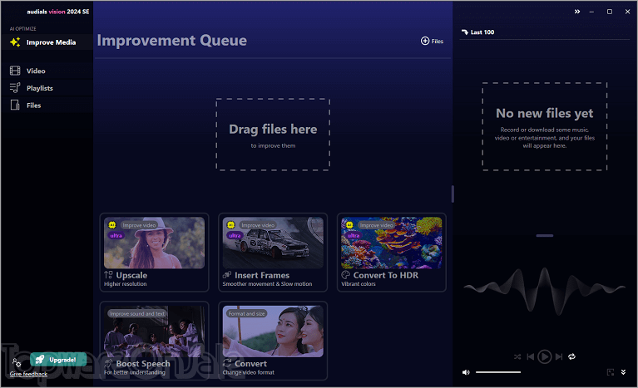Click the Insert Frames icon
This screenshot has width=638, height=388.
[227, 275]
